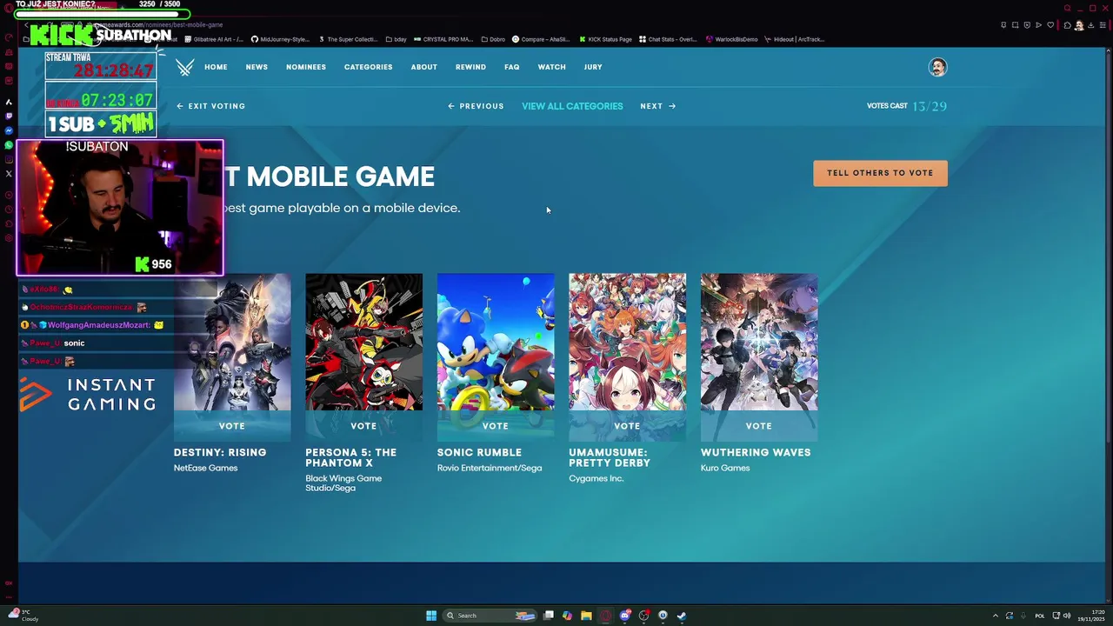Open Hideout | ArcTrack bookmark
The width and height of the screenshot is (1113, 626).
[794, 39]
